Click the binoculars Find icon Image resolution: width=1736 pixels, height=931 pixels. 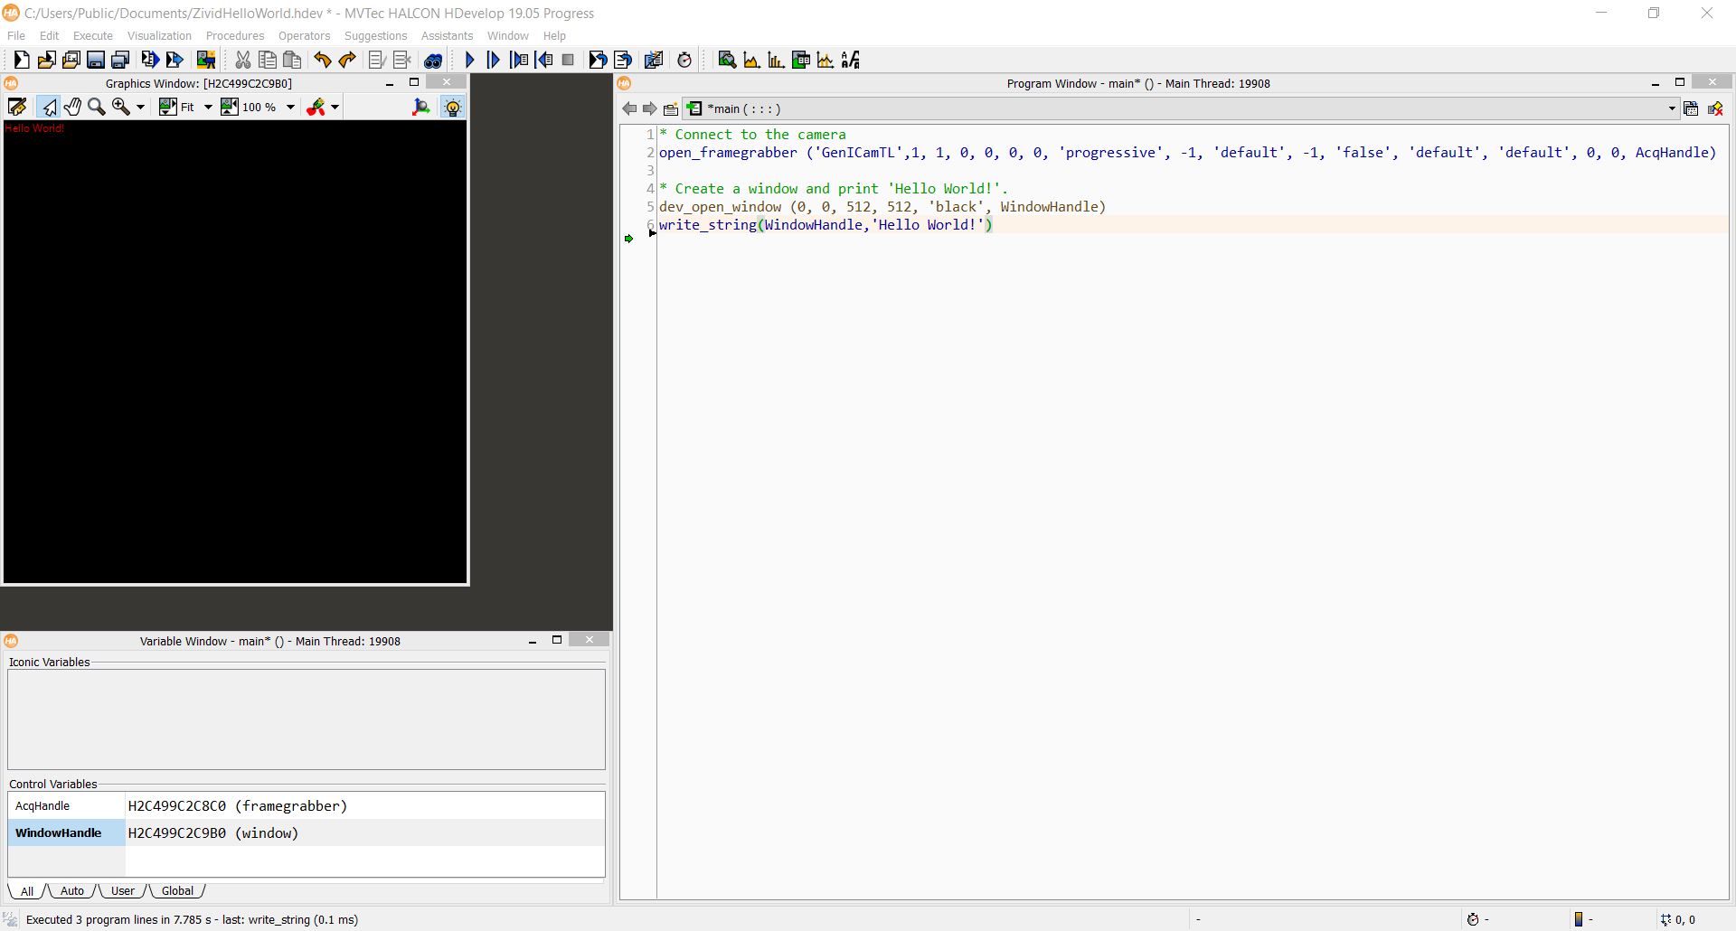[433, 60]
